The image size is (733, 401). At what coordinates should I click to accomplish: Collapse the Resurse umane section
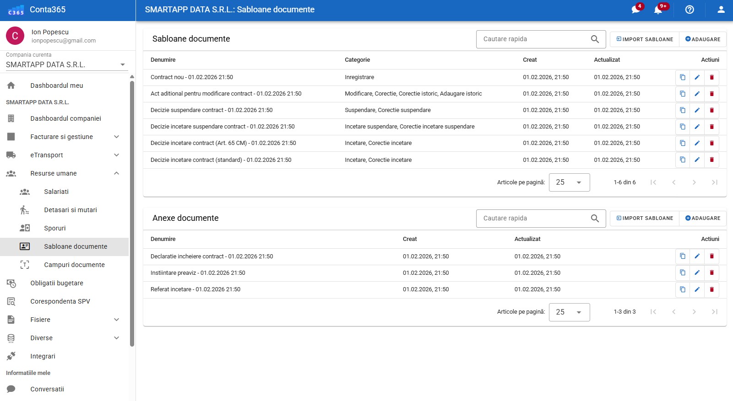[116, 173]
